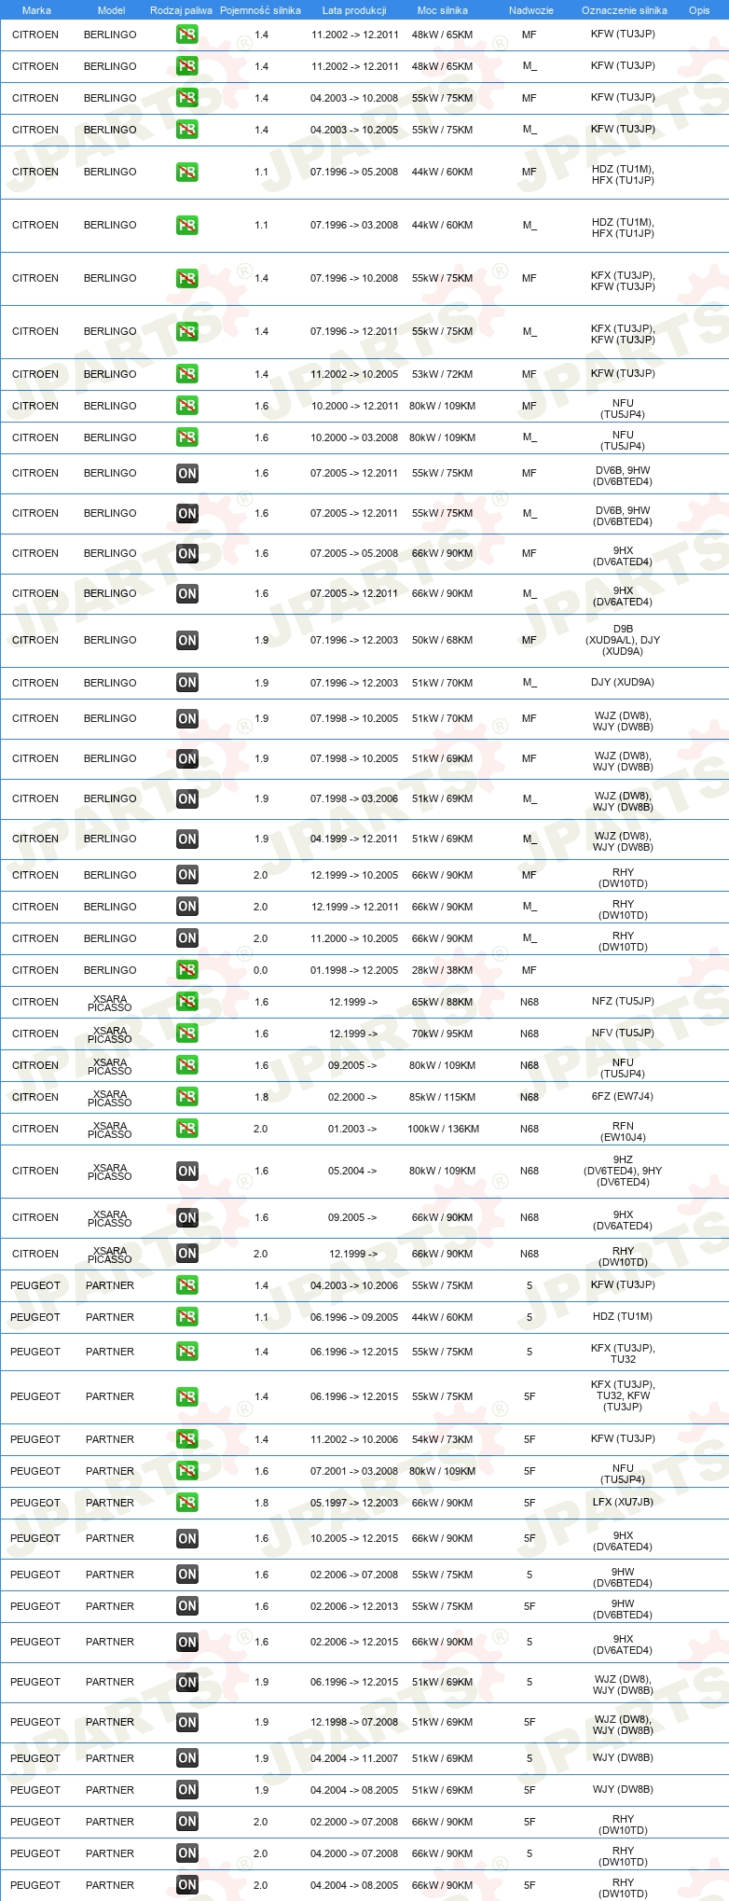
Task: Click the Marka column header
Action: coord(36,10)
